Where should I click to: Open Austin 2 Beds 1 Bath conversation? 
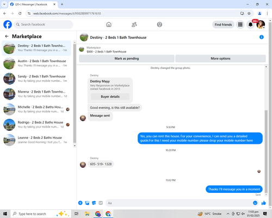pyautogui.click(x=36, y=63)
